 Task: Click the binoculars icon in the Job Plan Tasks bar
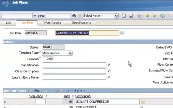[x=45, y=91]
